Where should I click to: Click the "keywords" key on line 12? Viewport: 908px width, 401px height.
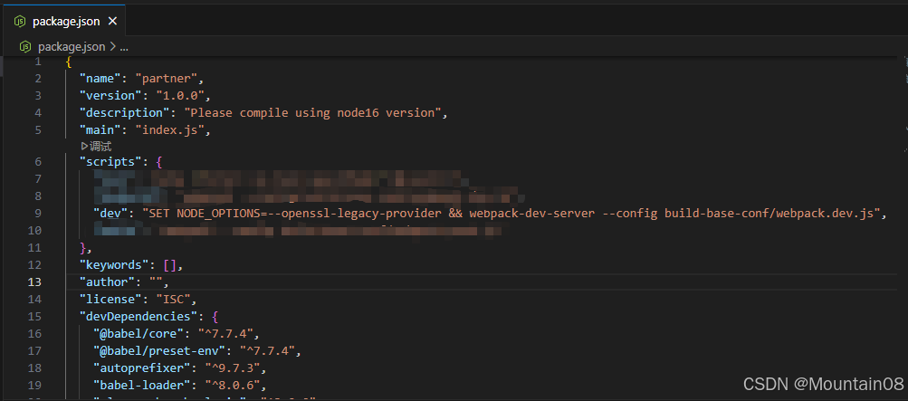click(115, 265)
